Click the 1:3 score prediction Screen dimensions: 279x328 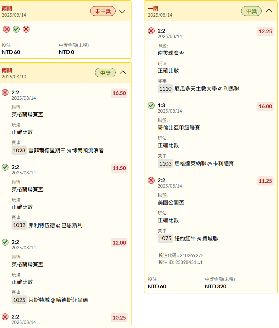[161, 105]
